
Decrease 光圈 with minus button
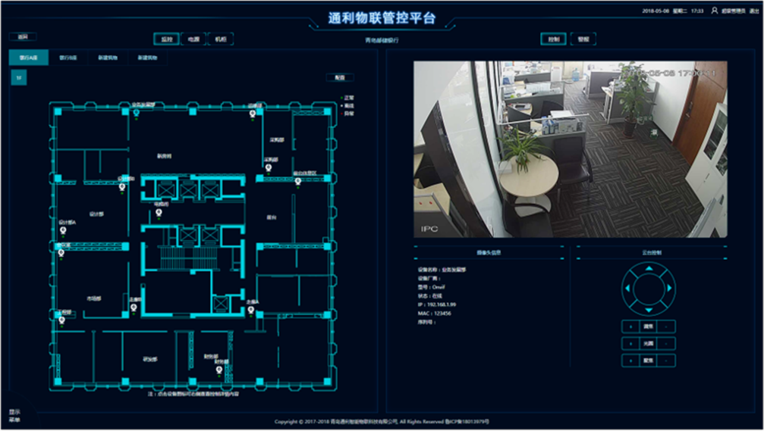666,344
